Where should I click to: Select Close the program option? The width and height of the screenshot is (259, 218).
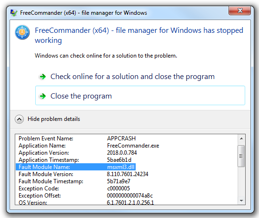[x=140, y=96]
